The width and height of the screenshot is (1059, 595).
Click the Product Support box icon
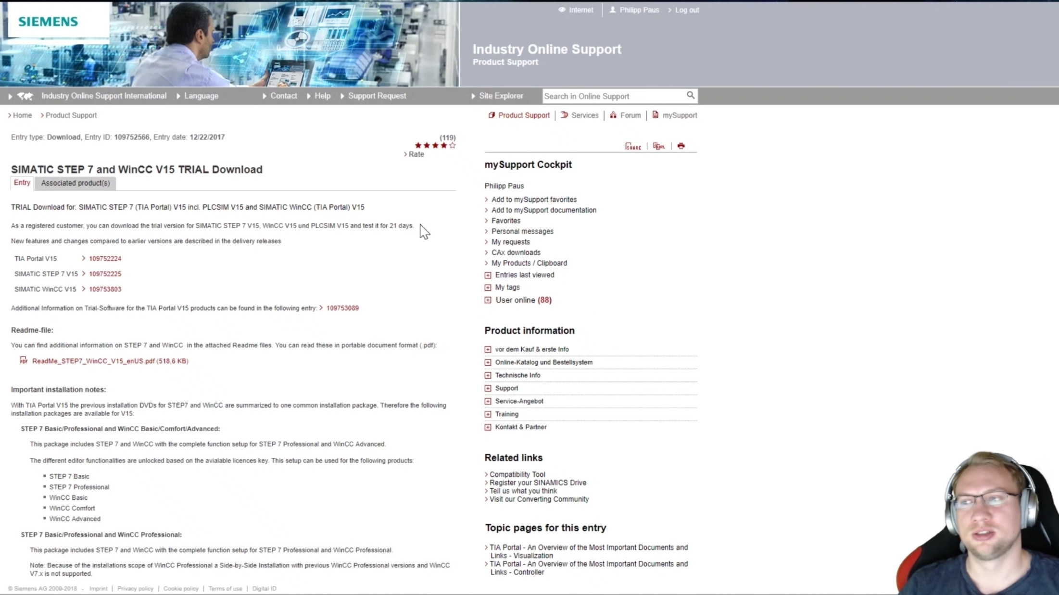point(491,115)
